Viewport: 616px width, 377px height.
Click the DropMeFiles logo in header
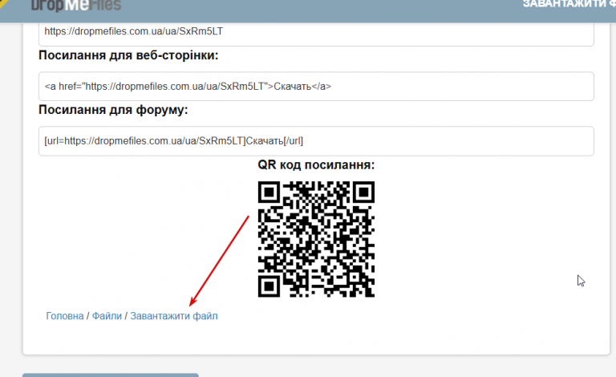point(76,5)
